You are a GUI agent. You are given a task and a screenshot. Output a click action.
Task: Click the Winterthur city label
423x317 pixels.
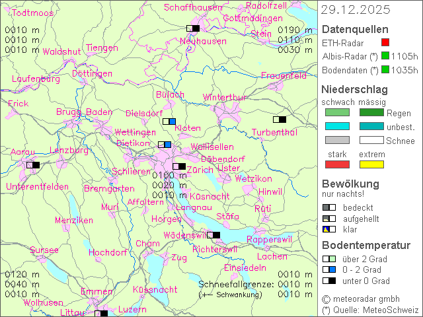224,97
